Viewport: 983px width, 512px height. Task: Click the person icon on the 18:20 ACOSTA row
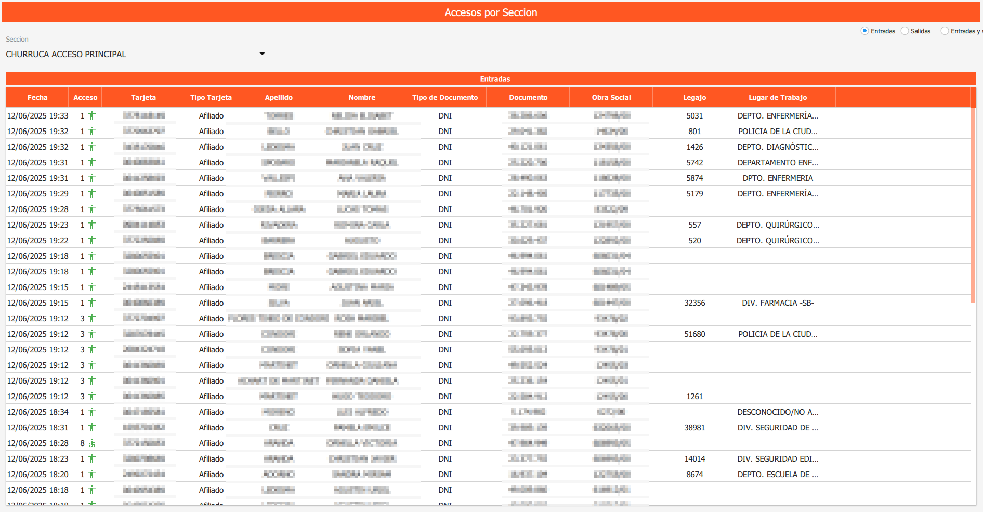(92, 474)
